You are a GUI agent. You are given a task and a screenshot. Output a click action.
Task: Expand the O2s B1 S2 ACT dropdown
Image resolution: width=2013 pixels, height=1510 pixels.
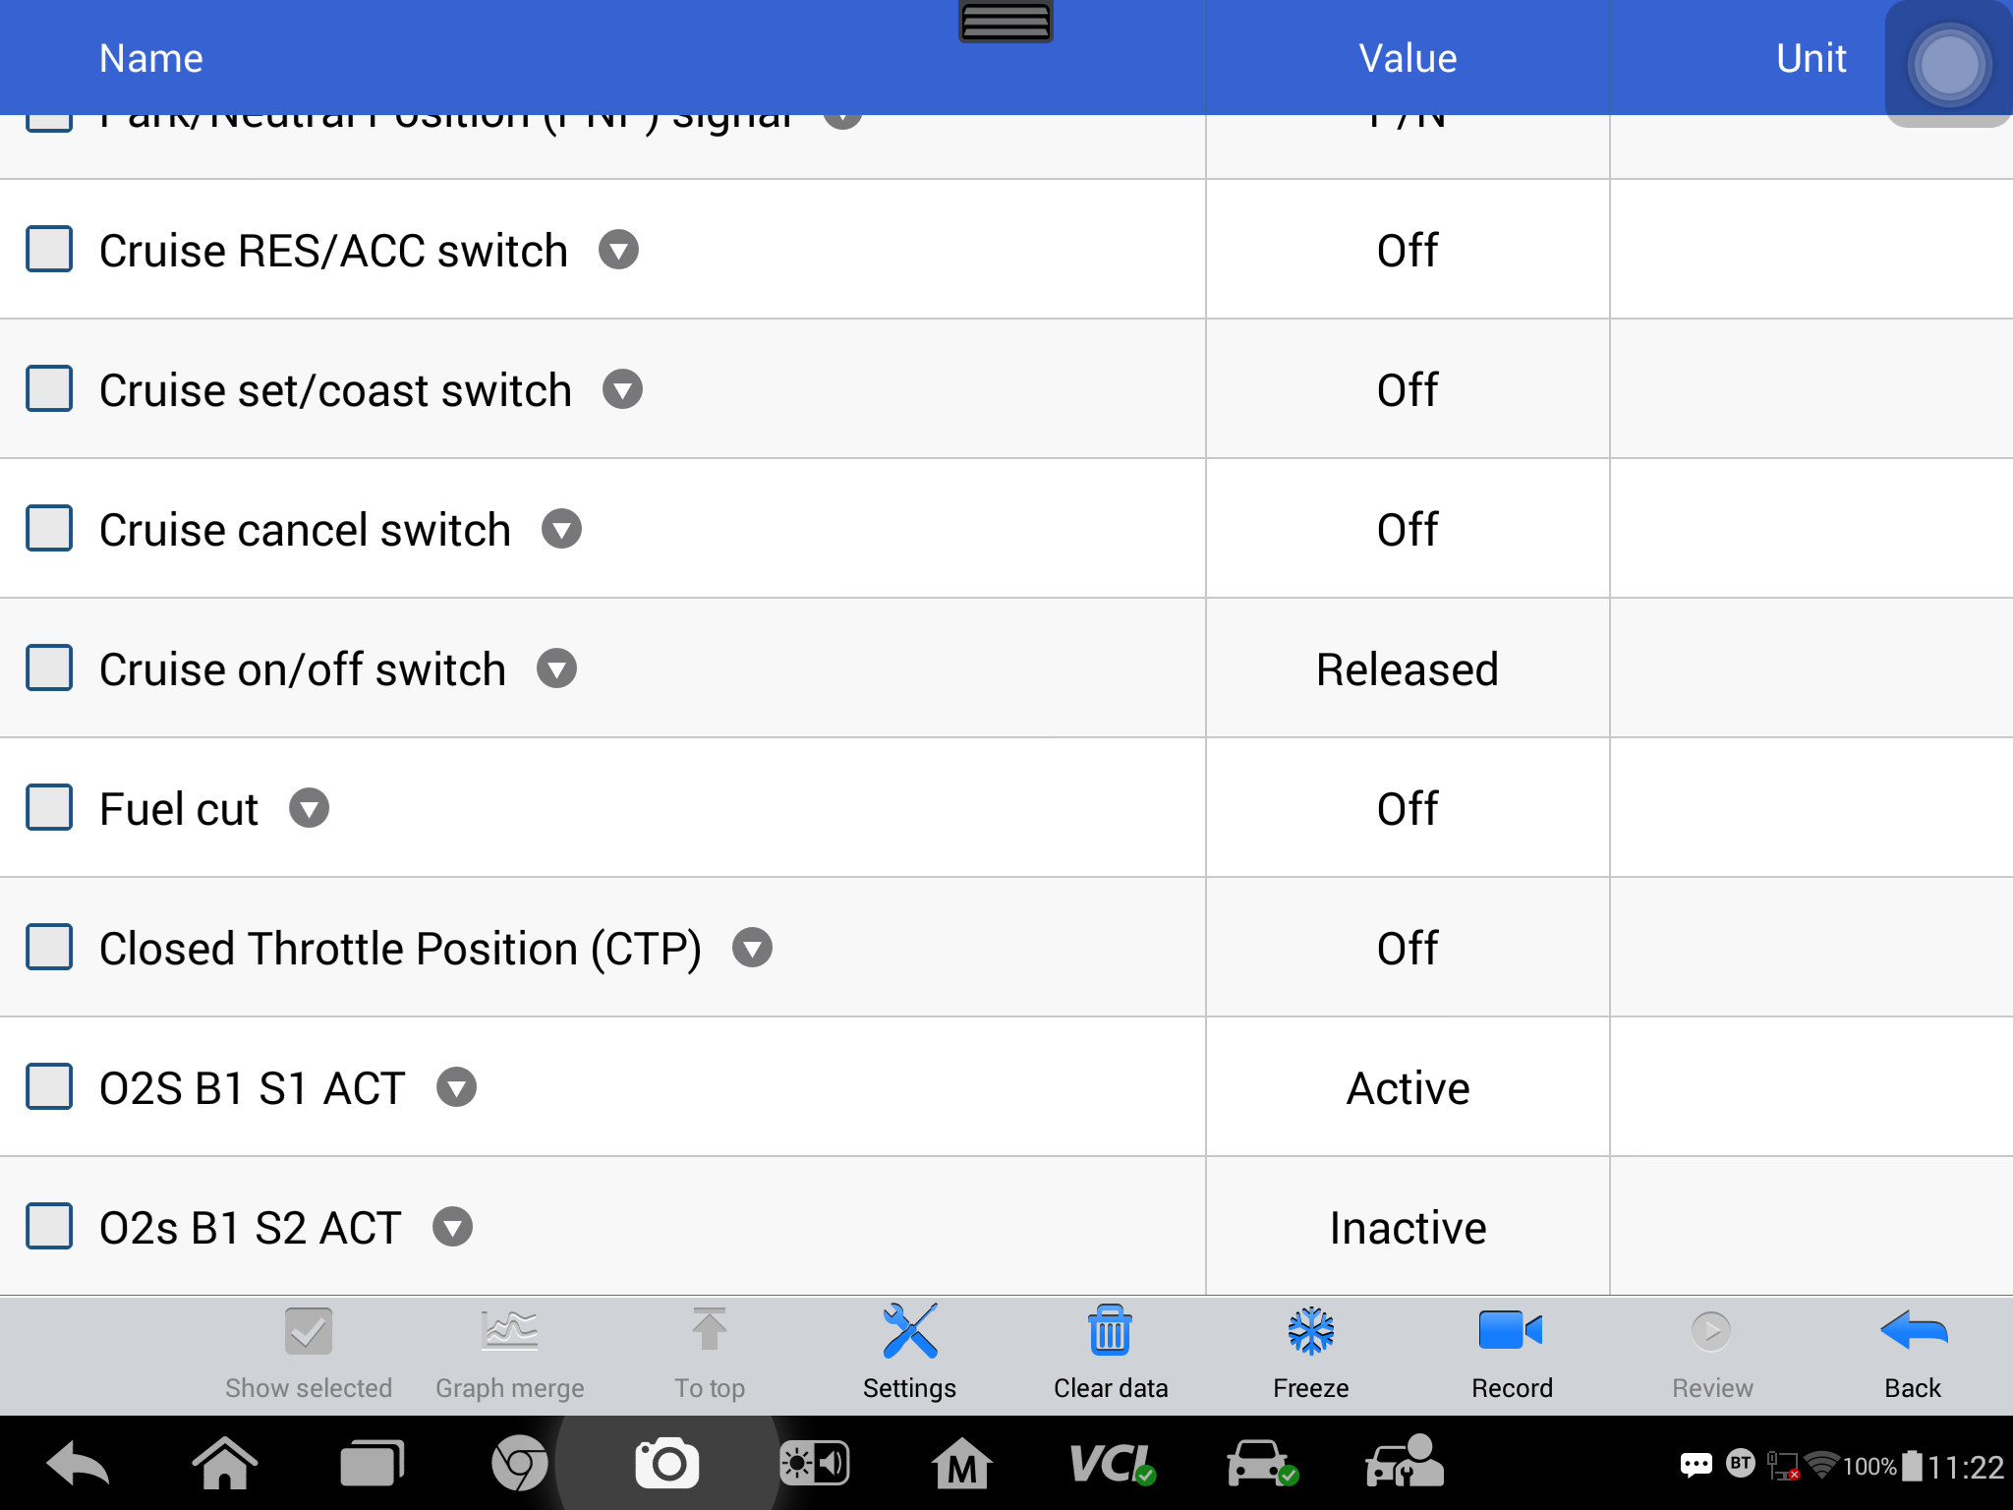(453, 1227)
